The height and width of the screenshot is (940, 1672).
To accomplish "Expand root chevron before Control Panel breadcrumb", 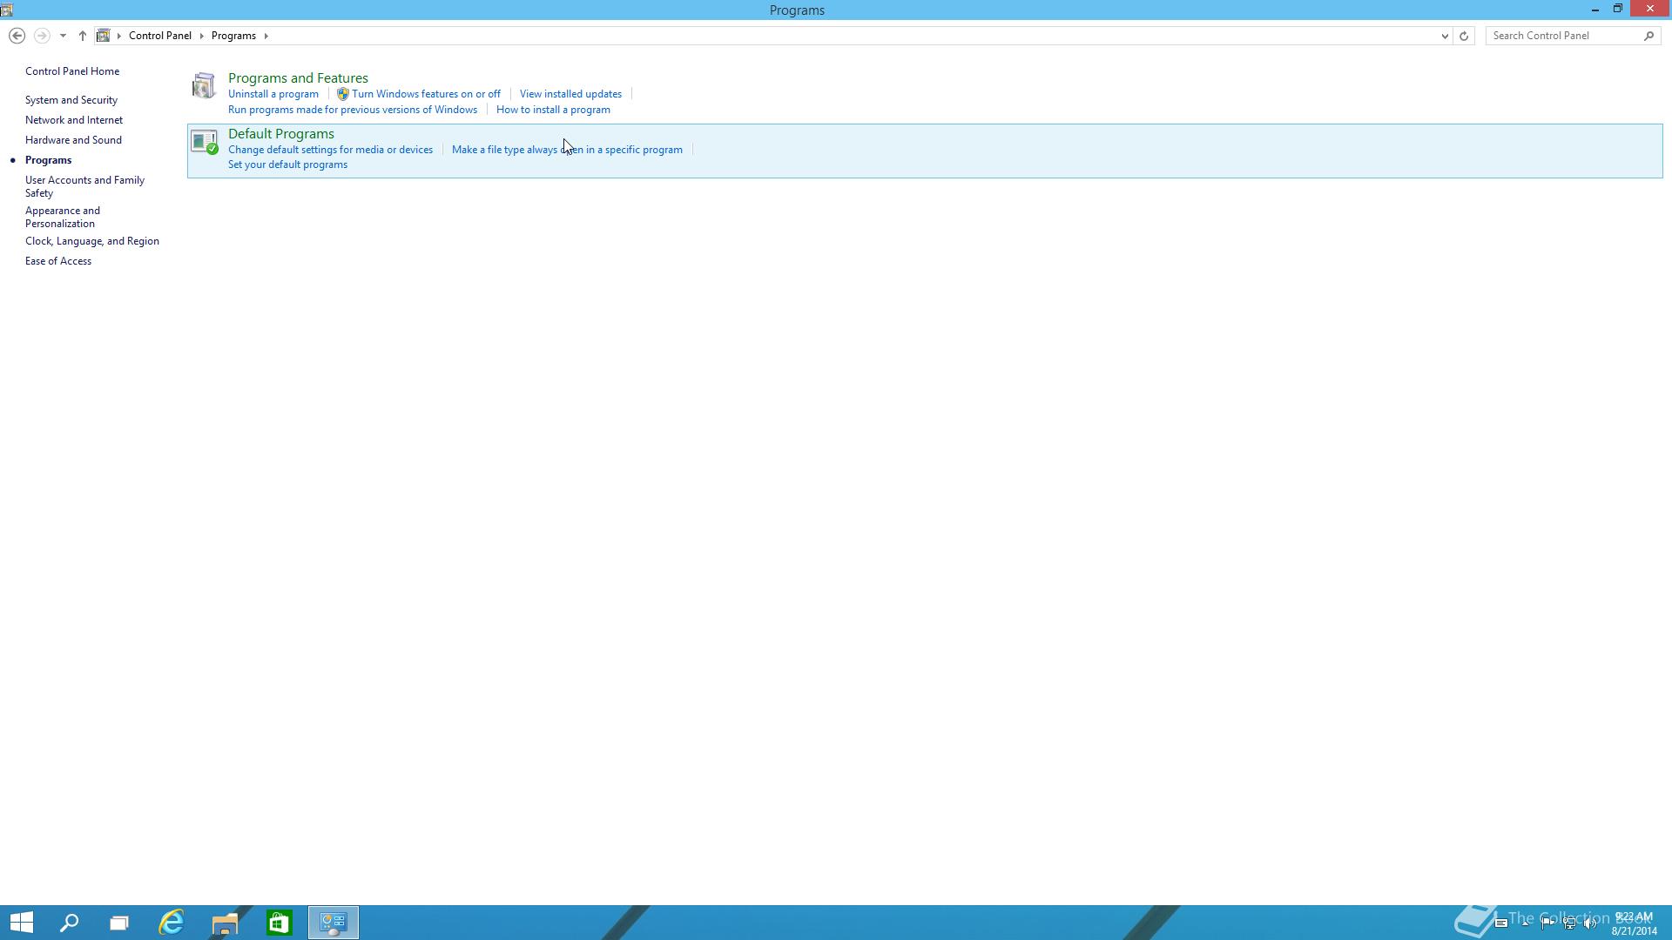I will pyautogui.click(x=119, y=36).
